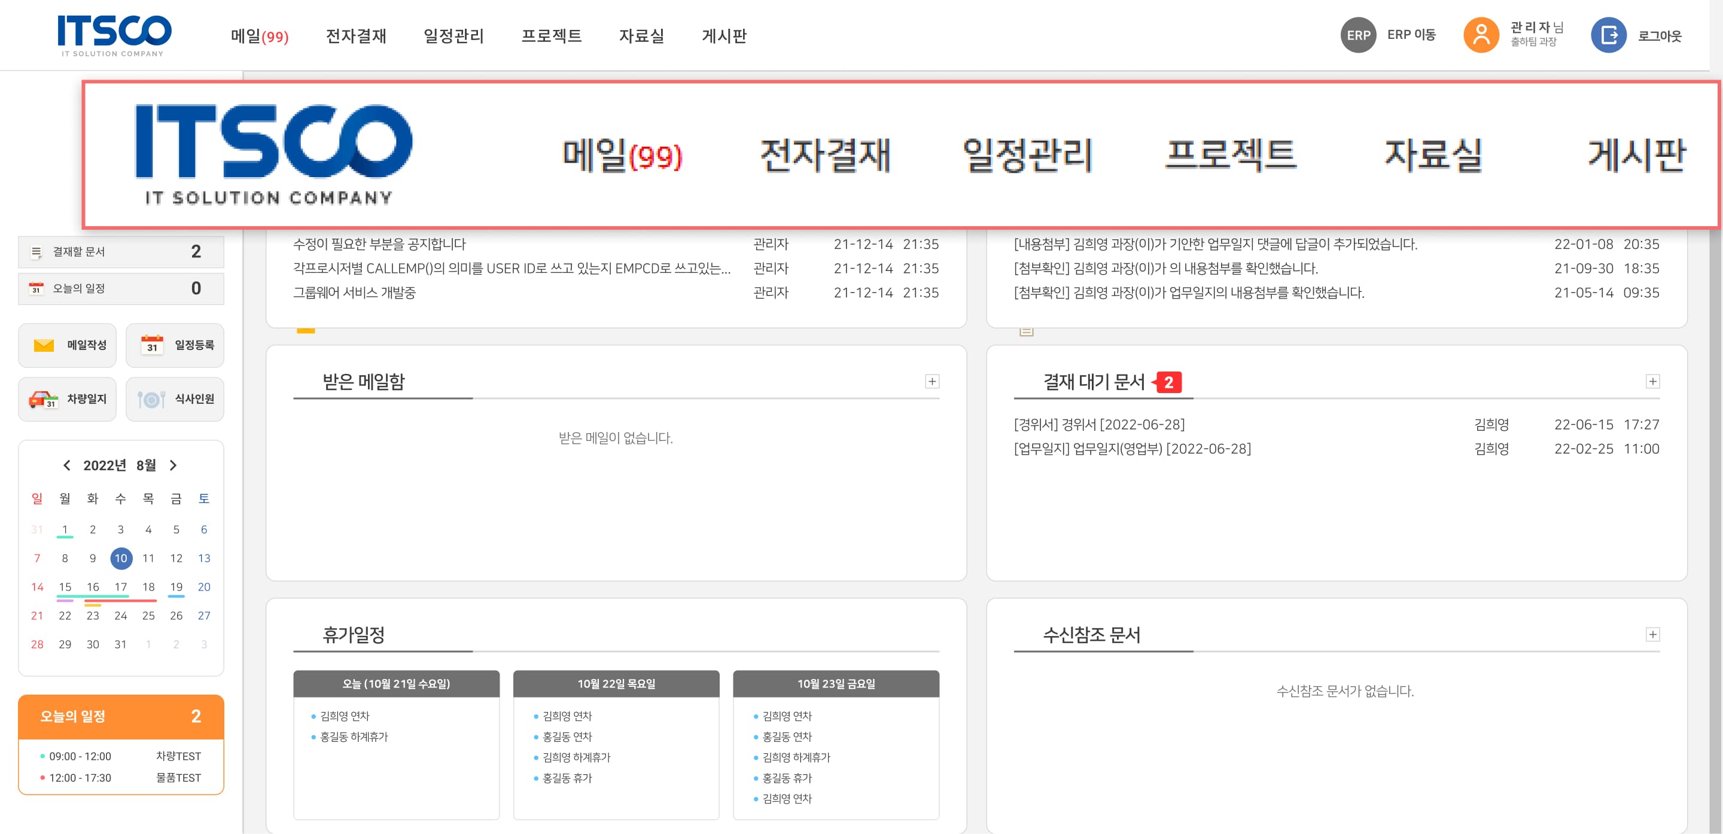Click '김희영 하계휴가' under 10월 23일

796,758
